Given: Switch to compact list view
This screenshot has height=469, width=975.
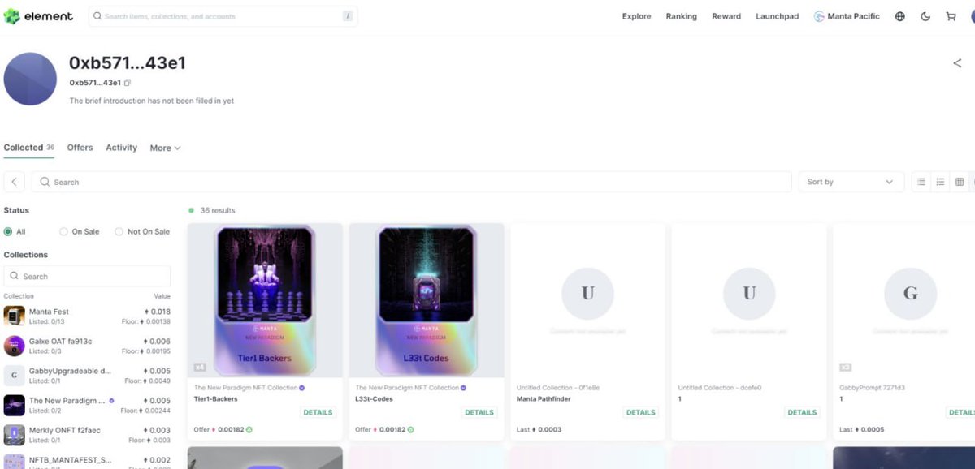Looking at the screenshot, I should point(921,182).
